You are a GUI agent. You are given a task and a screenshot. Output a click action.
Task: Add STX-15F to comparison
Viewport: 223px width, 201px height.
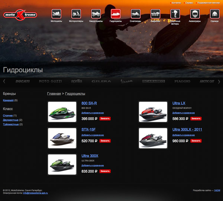coord(93,135)
